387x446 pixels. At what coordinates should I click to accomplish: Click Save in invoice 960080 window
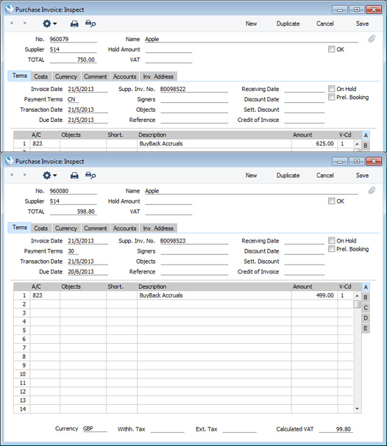point(362,175)
